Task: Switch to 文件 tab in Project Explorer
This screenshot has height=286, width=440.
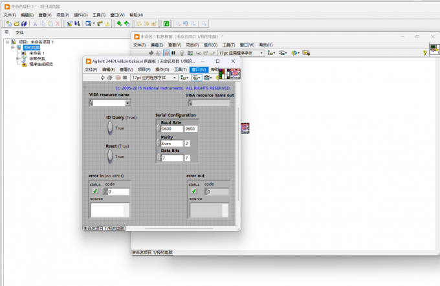Action: click(19, 32)
